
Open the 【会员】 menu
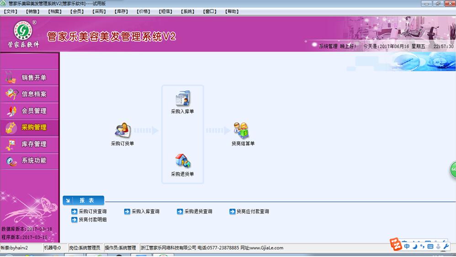[77, 11]
